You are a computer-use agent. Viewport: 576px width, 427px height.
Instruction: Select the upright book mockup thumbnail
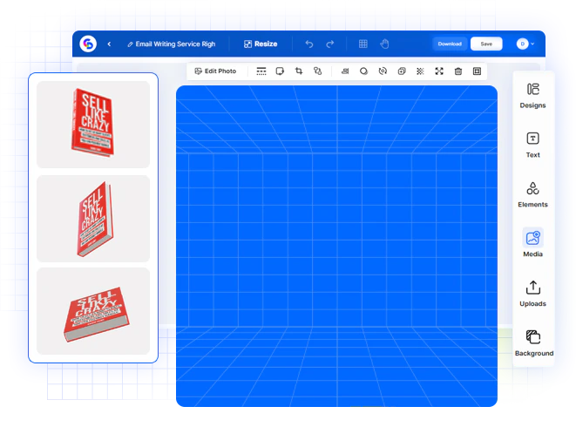point(93,125)
